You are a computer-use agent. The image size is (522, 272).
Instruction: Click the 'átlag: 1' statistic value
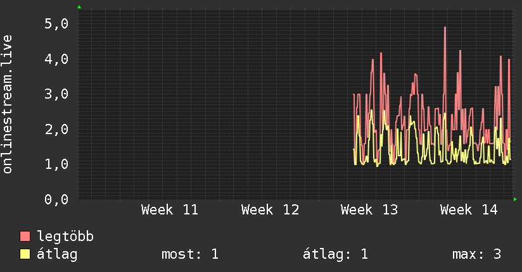(335, 254)
